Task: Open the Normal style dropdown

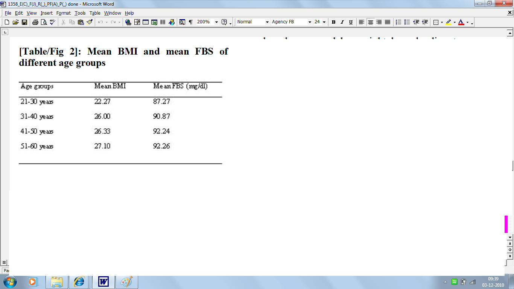Action: (268, 22)
